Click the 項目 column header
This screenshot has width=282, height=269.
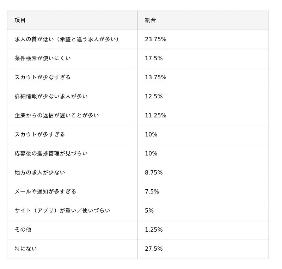20,20
